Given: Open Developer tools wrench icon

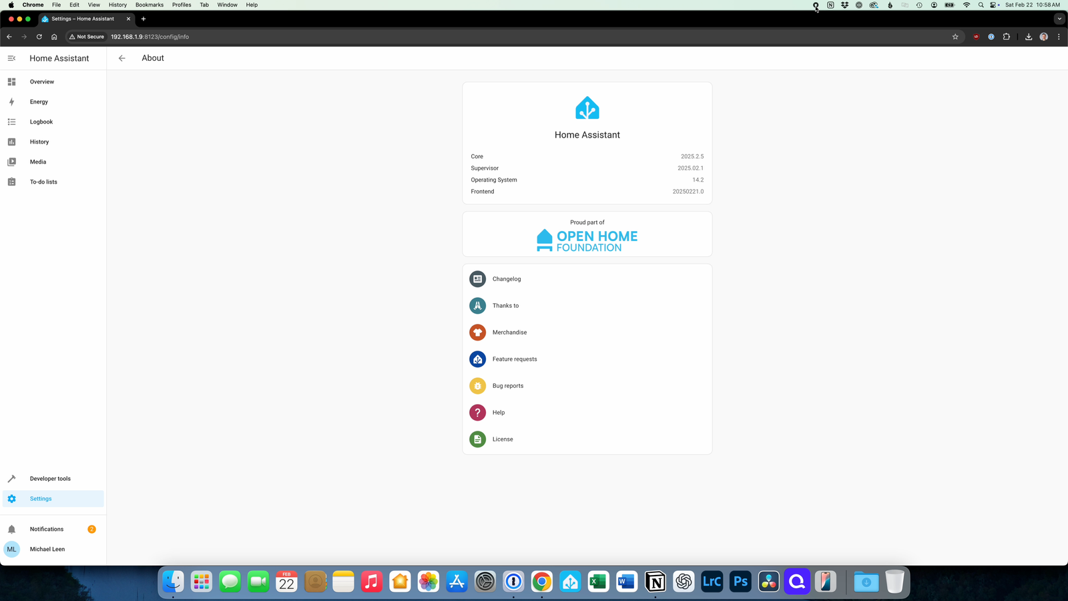Looking at the screenshot, I should pos(11,479).
